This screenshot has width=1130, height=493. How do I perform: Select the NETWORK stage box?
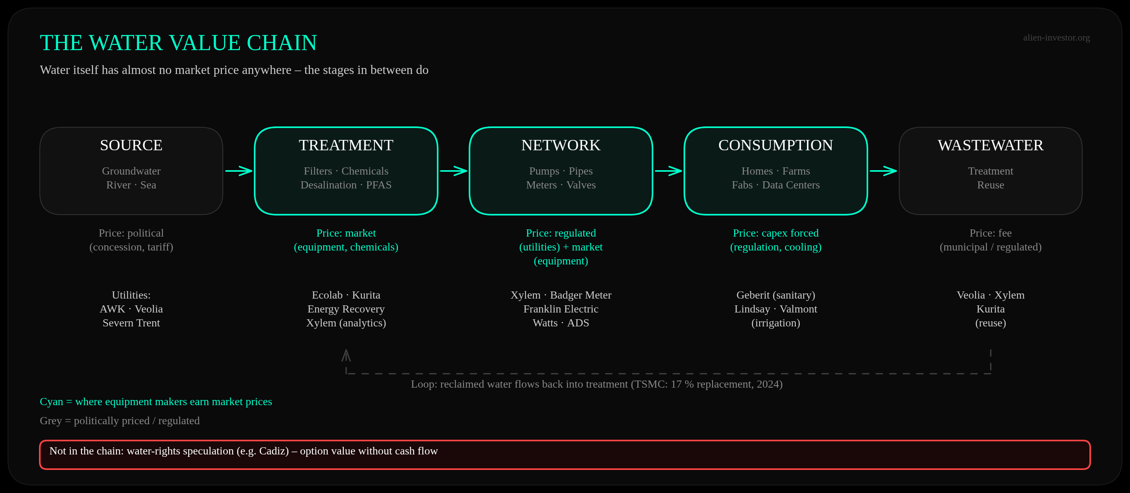point(561,171)
